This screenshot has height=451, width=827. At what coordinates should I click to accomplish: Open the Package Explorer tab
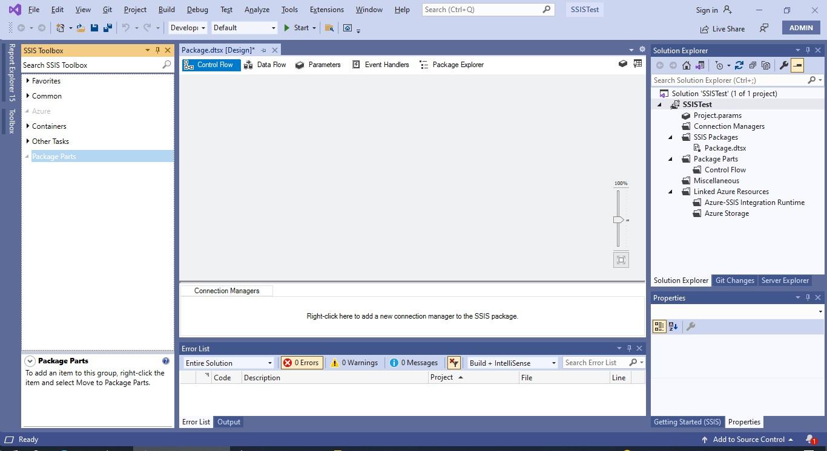(452, 65)
